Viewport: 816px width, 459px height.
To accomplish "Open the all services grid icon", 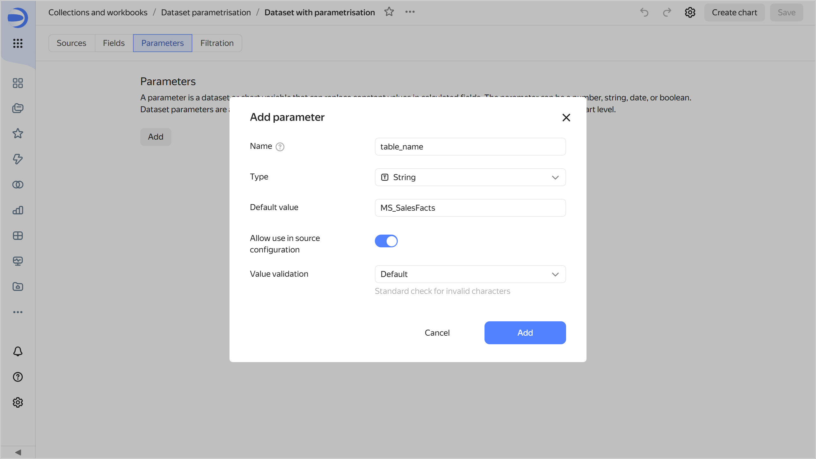I will tap(18, 43).
